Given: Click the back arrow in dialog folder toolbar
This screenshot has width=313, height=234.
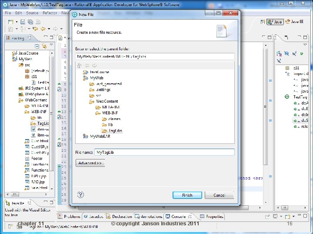Looking at the screenshot, I should point(87,65).
